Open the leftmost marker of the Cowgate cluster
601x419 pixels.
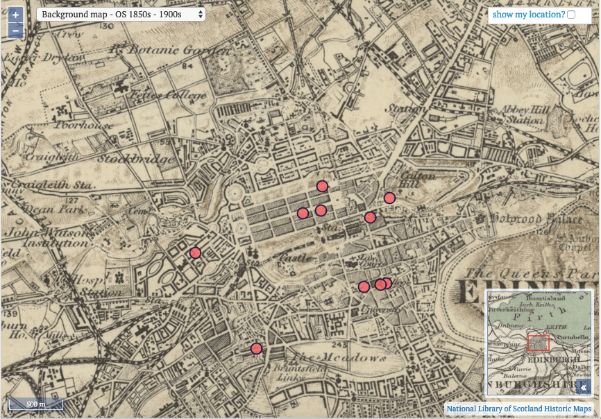click(x=364, y=285)
